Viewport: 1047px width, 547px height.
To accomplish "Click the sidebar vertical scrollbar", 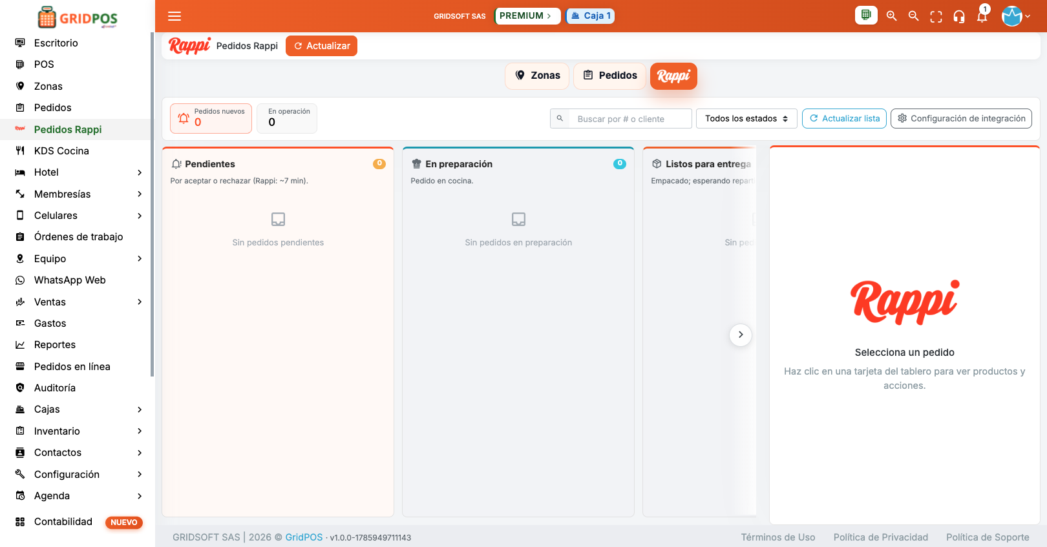I will pyautogui.click(x=153, y=204).
